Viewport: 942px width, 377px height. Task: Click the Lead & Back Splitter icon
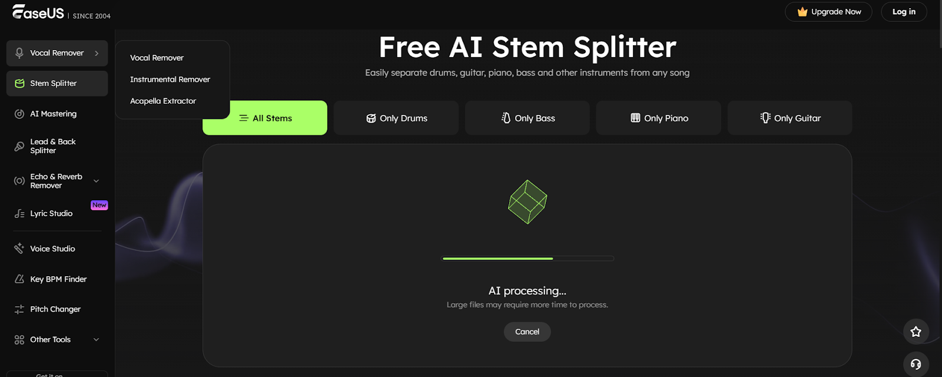19,146
